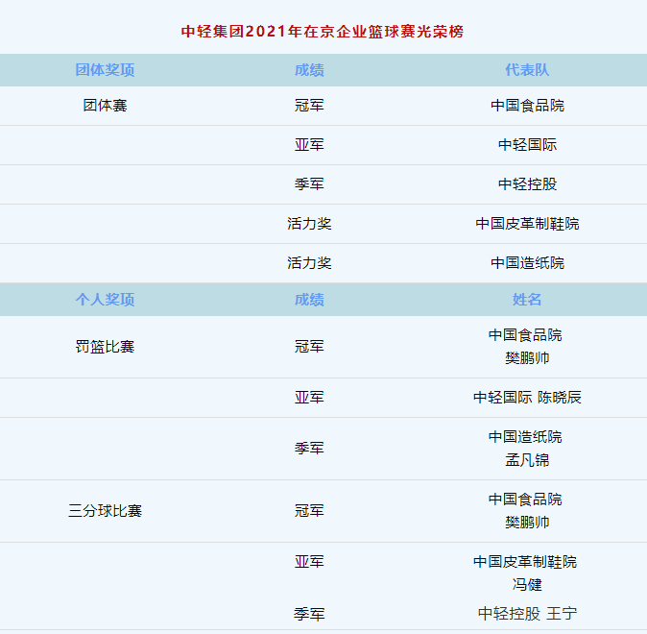Click the 团体奖项 column header

(x=105, y=70)
